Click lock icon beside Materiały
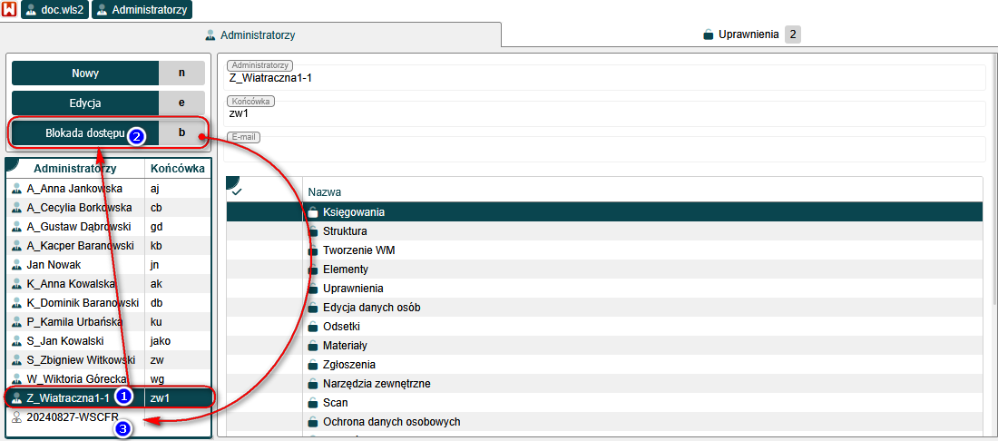Viewport: 998px width, 441px height. tap(312, 347)
